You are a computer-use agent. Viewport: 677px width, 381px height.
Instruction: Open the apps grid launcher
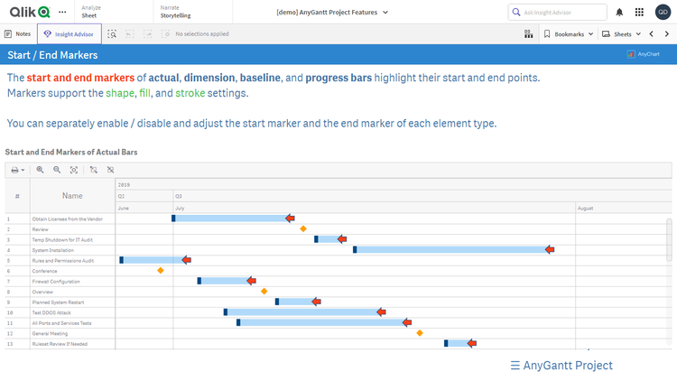point(640,13)
